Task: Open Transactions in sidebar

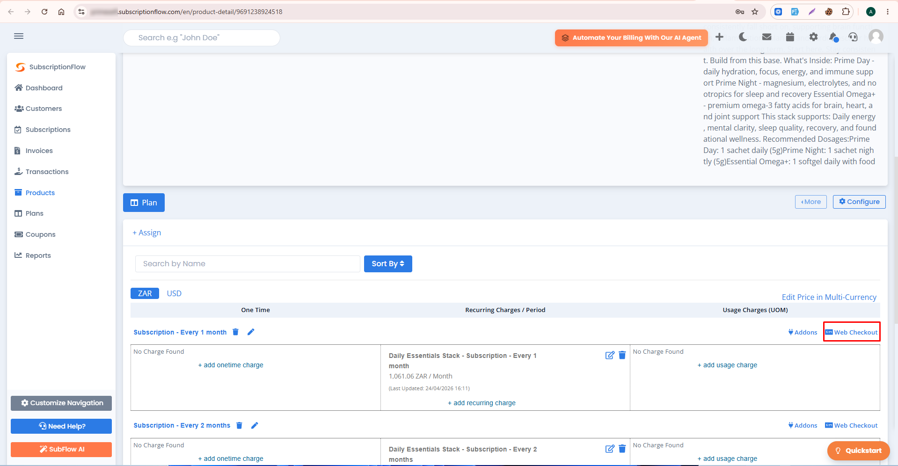Action: click(42, 172)
